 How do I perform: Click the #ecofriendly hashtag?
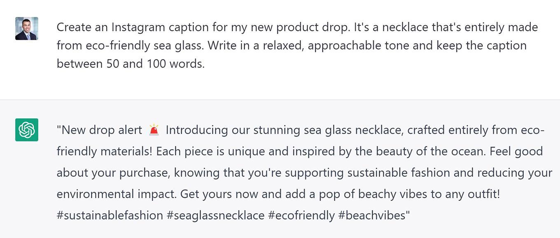(301, 215)
